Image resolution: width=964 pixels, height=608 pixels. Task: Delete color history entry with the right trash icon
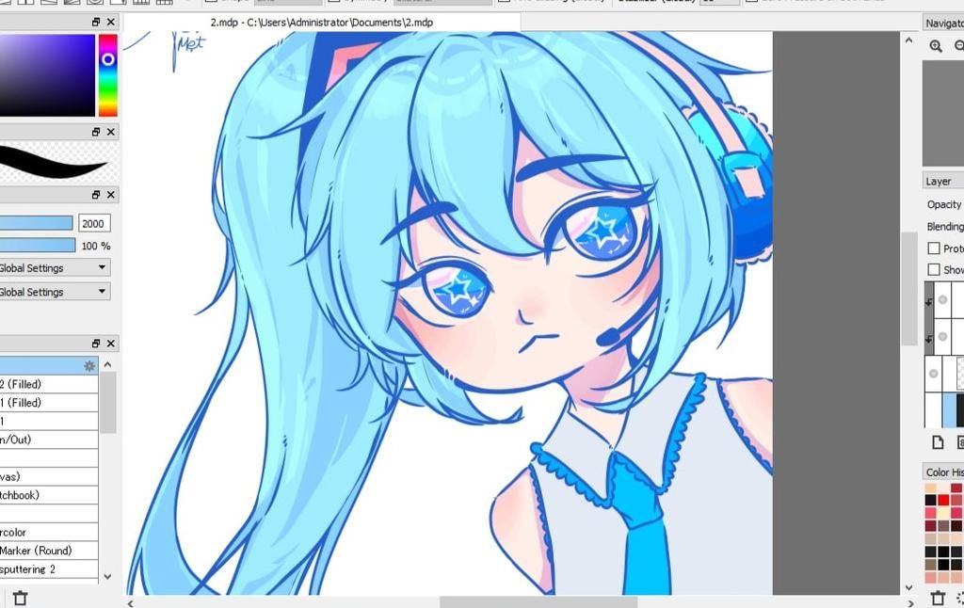pos(938,598)
